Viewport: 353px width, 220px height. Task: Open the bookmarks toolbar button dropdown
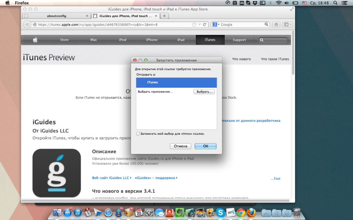click(x=288, y=24)
